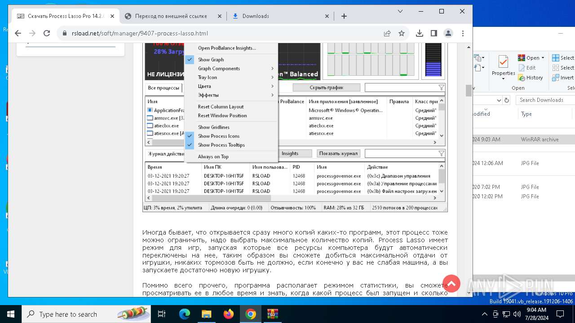Expand the Open dropdown arrow in Explorer ribbon
The width and height of the screenshot is (575, 323).
click(543, 58)
